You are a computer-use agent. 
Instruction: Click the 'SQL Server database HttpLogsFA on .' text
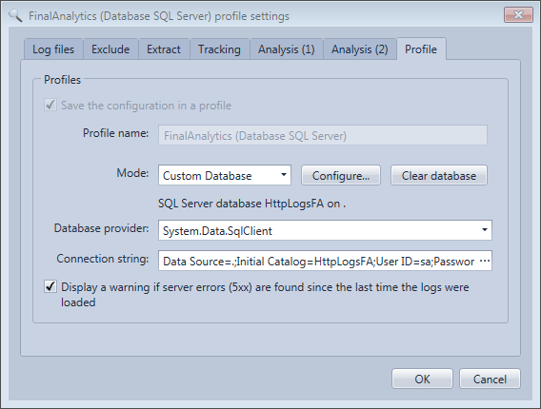[x=251, y=204]
